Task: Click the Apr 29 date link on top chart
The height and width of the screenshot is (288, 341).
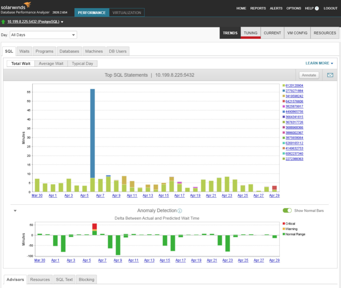Action: [274, 196]
